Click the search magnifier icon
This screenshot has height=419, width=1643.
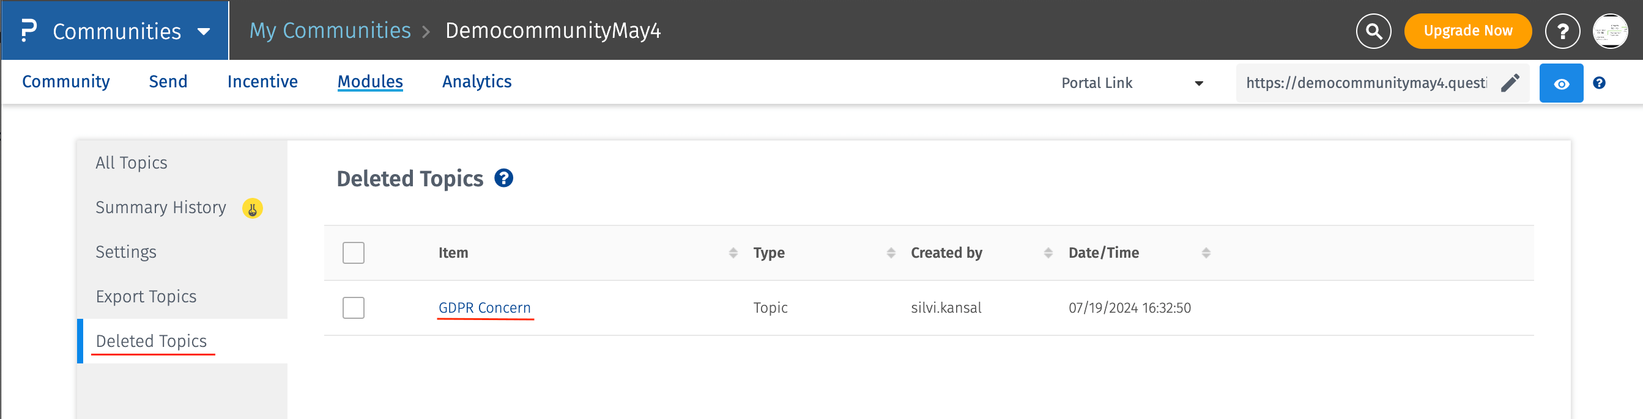[1373, 31]
